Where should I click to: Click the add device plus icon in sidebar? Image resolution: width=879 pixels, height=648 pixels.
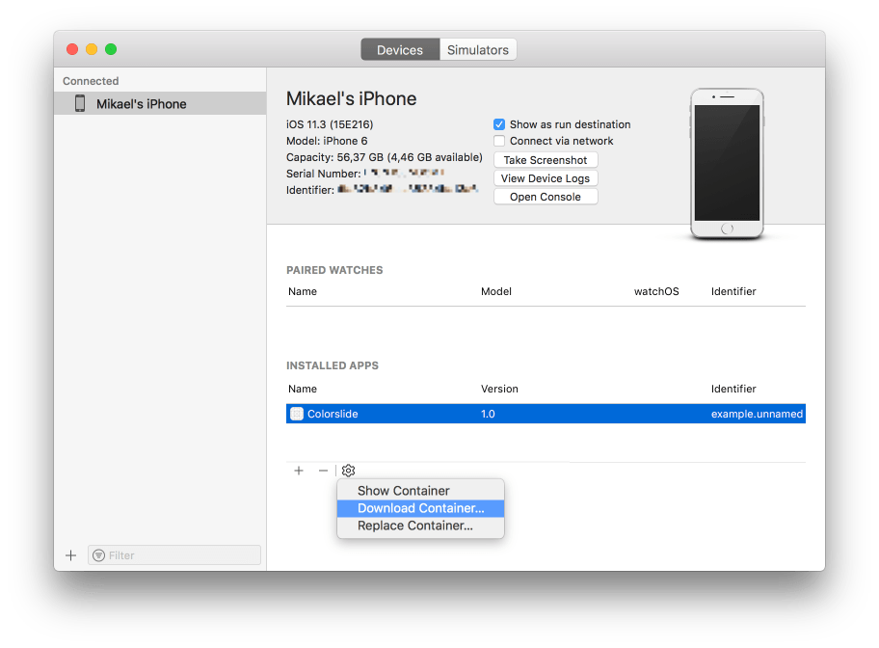[x=70, y=554]
